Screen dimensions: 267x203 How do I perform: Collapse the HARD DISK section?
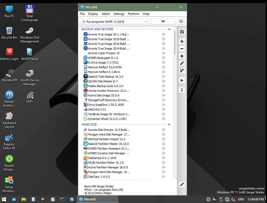coord(169,125)
